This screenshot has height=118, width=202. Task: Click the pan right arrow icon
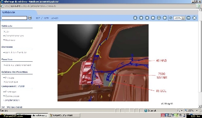pos(153,18)
